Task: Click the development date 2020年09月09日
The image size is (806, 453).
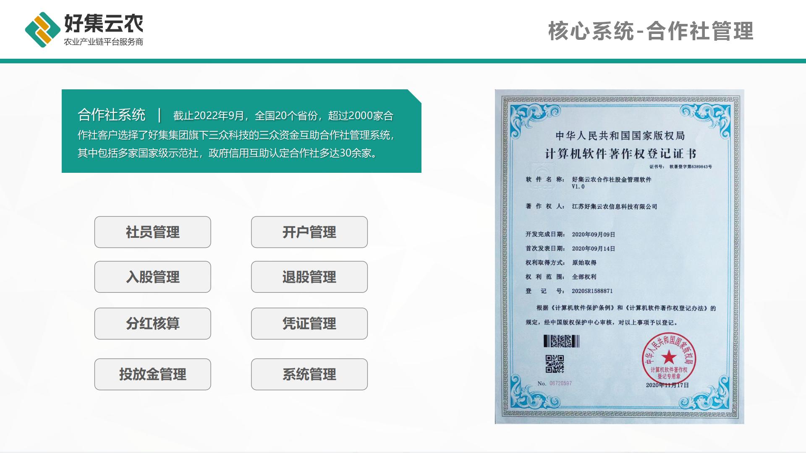Action: click(x=594, y=234)
